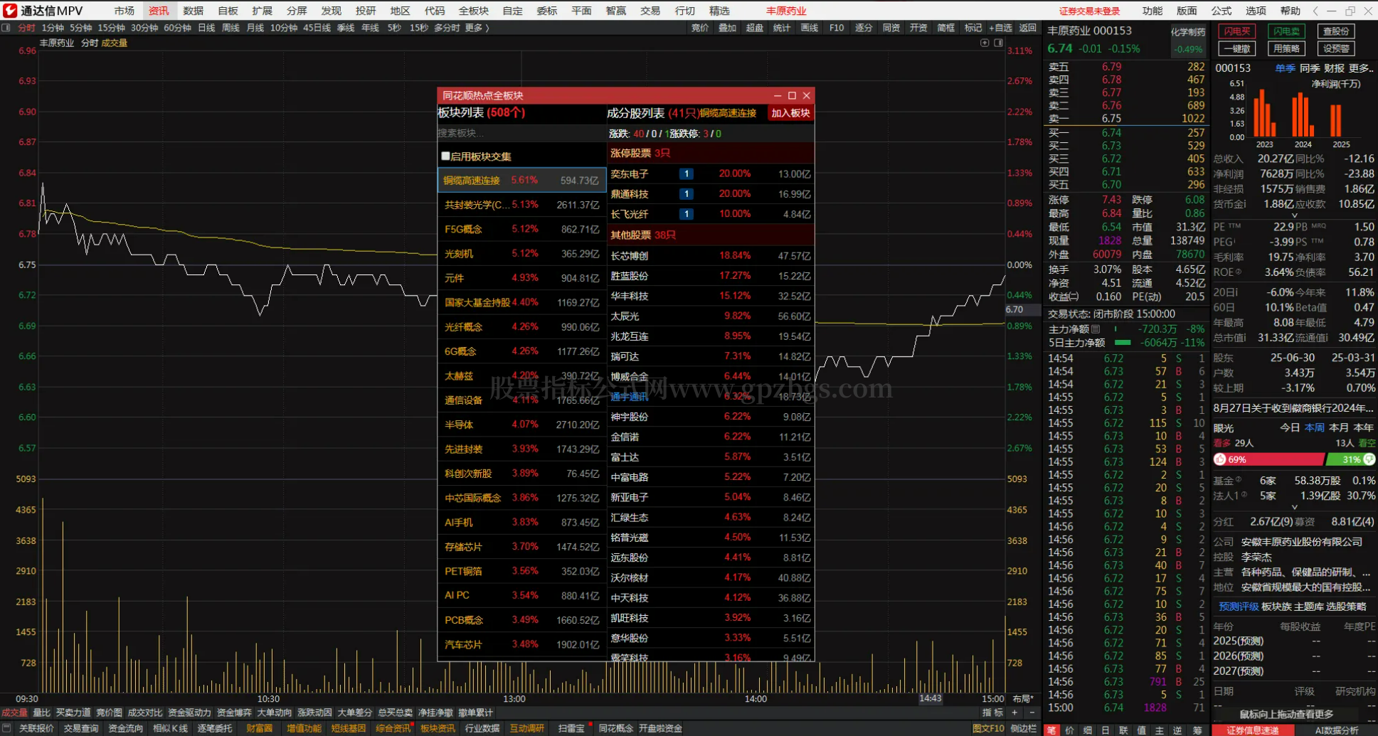Viewport: 1378px width, 736px height.
Task: Click the 笔 tick tab icon
Action: tap(1051, 730)
